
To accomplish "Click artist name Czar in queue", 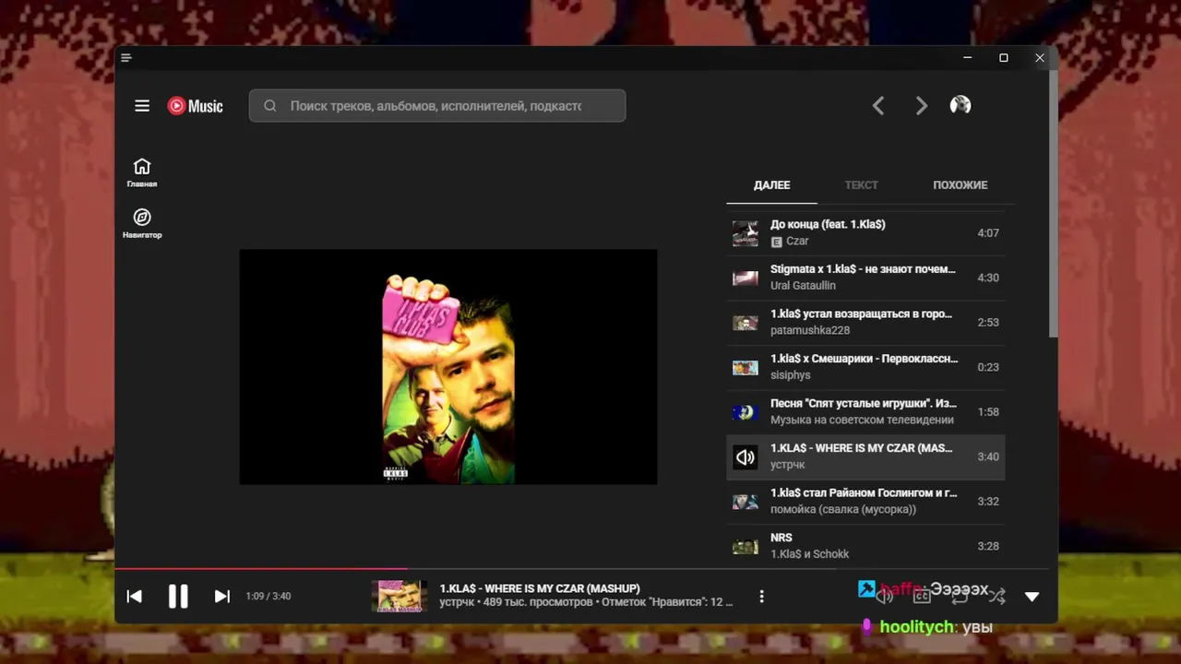I will [797, 242].
